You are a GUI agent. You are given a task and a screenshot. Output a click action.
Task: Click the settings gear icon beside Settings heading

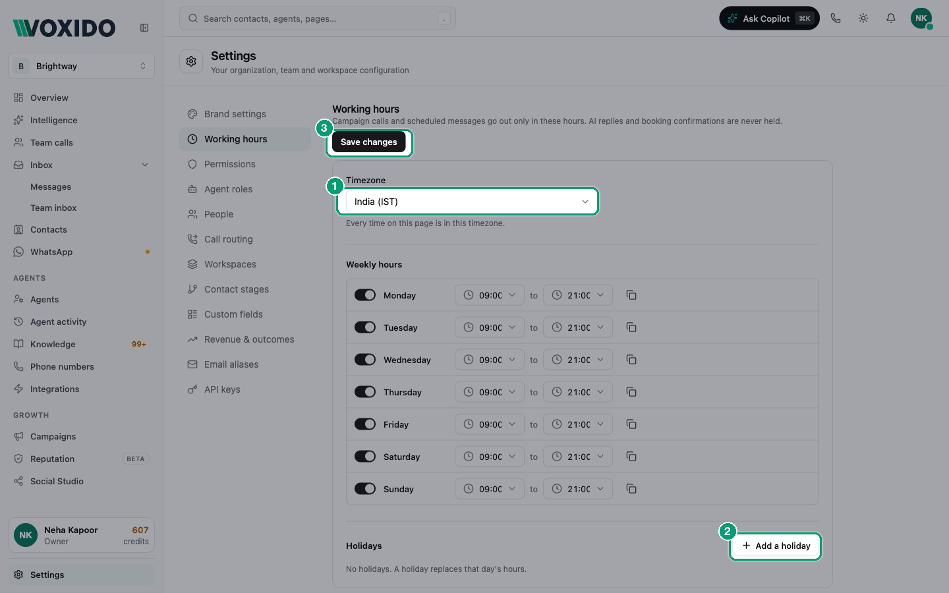(x=191, y=61)
